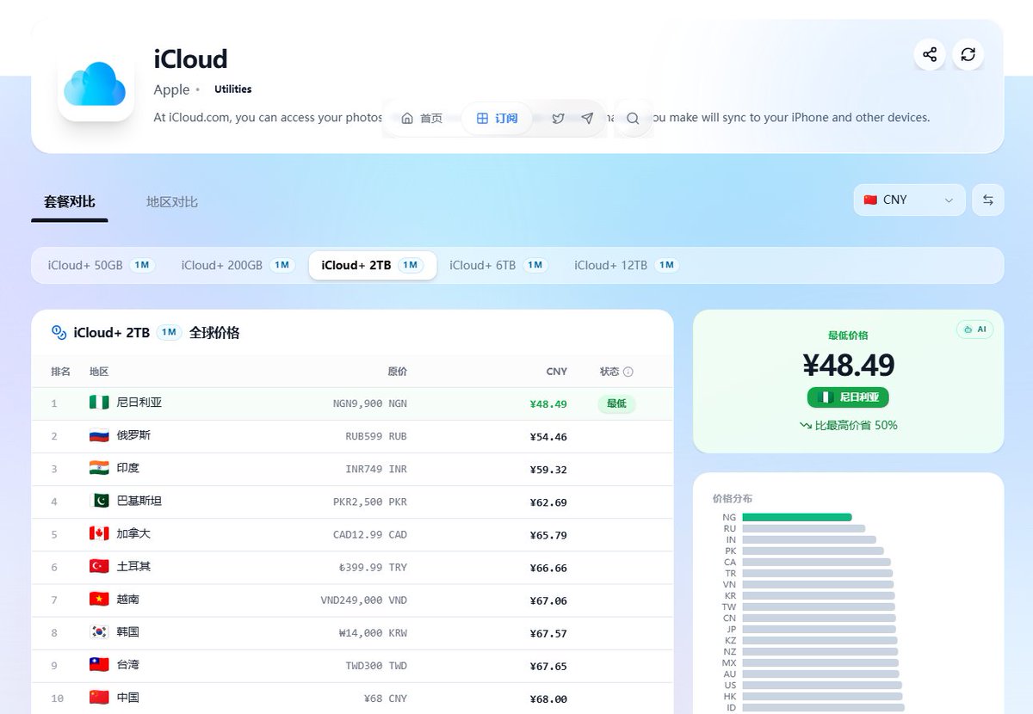Click the CNY column header
Viewport: 1033px width, 714px height.
(556, 372)
